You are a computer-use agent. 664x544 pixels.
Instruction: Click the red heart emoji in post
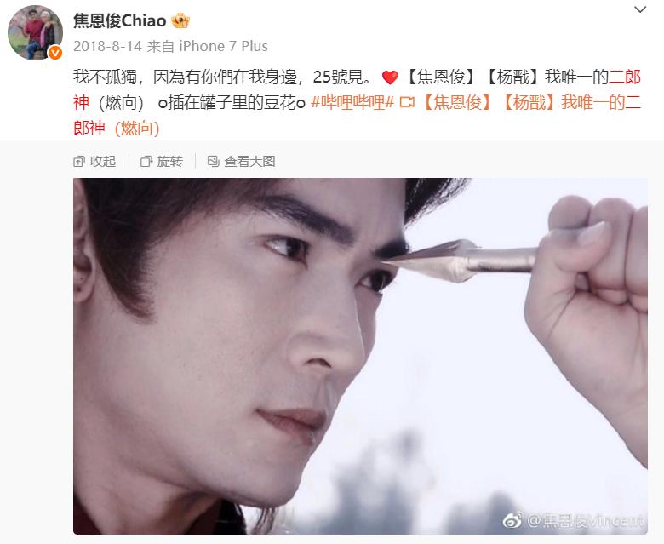click(x=390, y=77)
